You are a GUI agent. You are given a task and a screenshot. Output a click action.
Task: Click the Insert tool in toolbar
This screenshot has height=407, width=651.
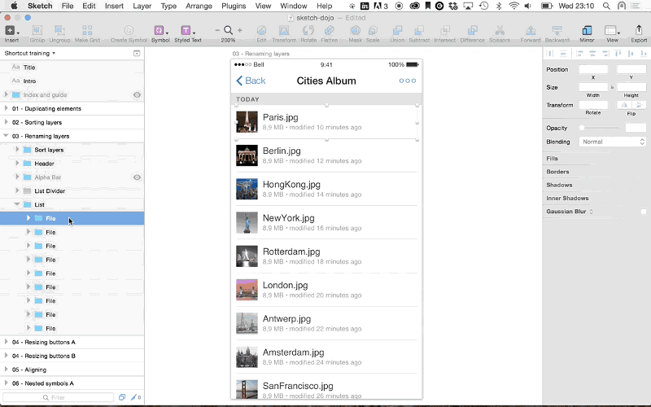click(11, 31)
